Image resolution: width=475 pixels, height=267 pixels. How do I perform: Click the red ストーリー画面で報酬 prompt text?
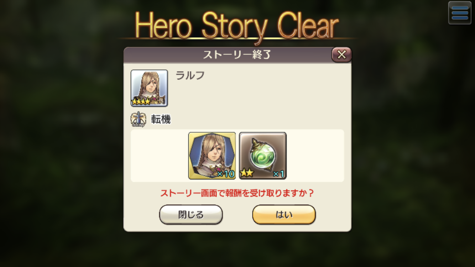(x=237, y=193)
